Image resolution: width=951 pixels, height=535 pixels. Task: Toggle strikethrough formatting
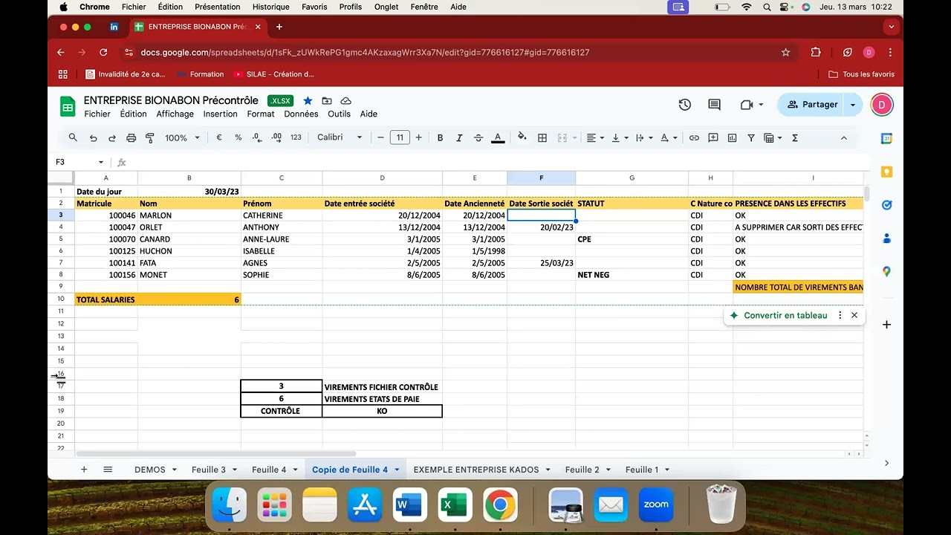click(x=478, y=137)
